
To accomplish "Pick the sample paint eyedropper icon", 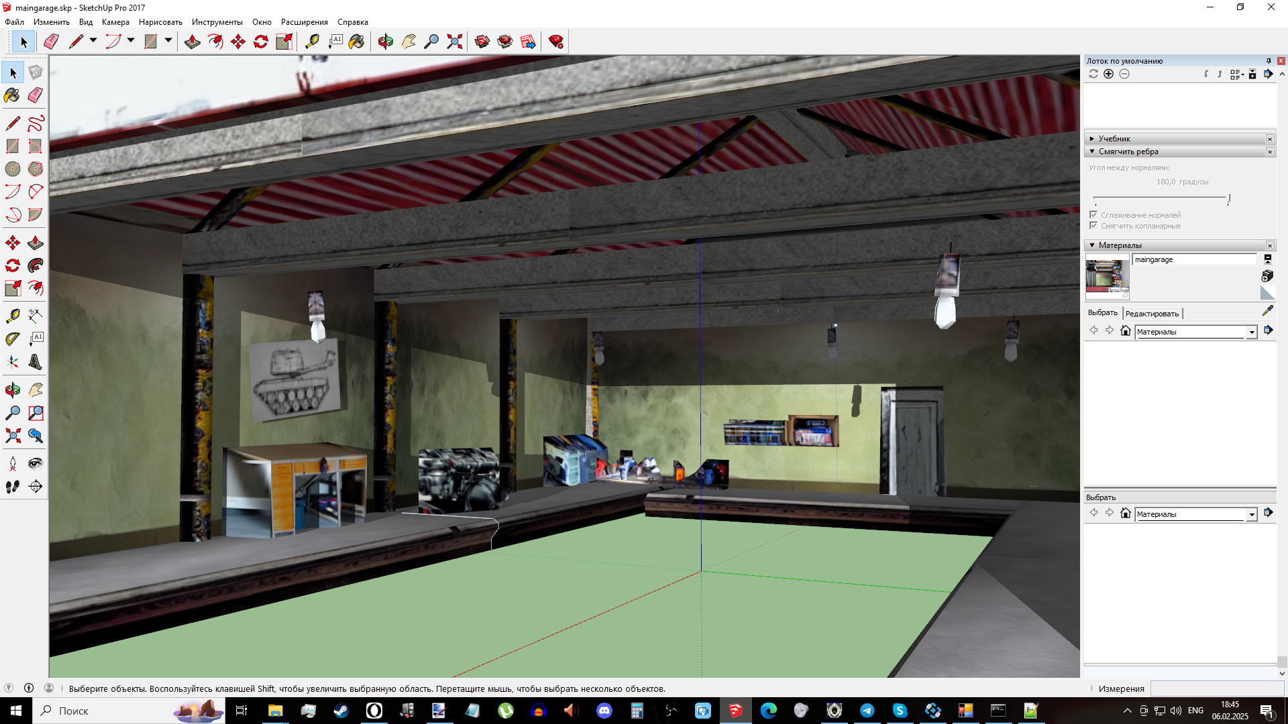I will pyautogui.click(x=1267, y=311).
